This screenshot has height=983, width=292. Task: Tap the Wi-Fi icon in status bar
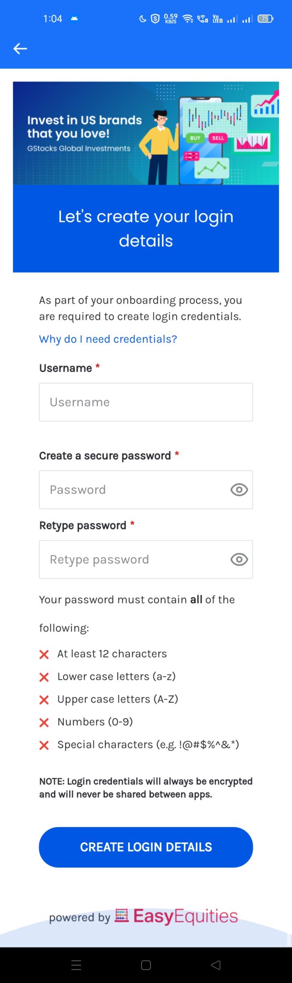(188, 19)
